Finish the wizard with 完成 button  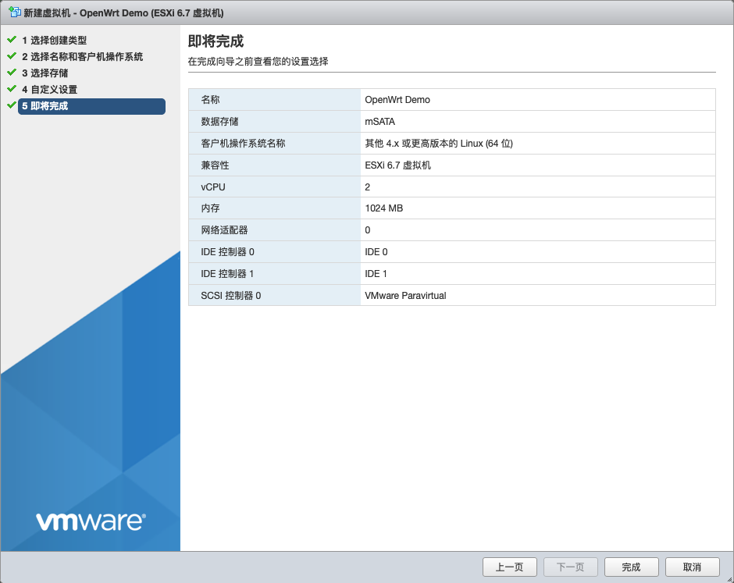pos(632,567)
